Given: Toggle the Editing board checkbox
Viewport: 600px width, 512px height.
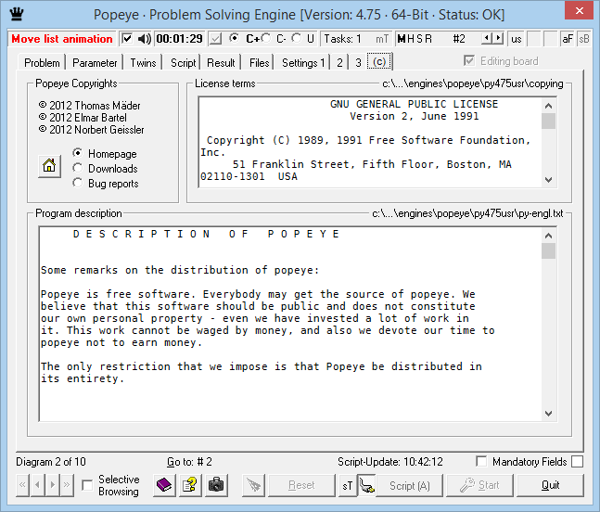Looking at the screenshot, I should [x=469, y=60].
